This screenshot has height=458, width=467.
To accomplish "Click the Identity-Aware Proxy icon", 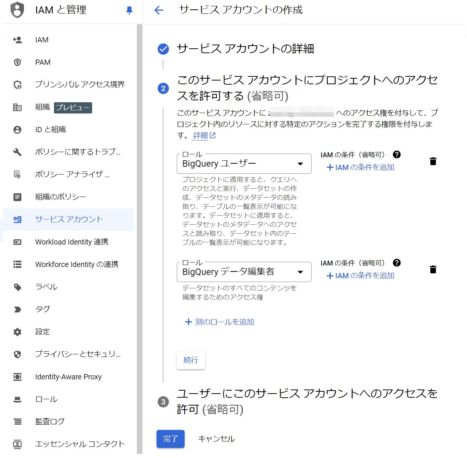I will pos(17,377).
